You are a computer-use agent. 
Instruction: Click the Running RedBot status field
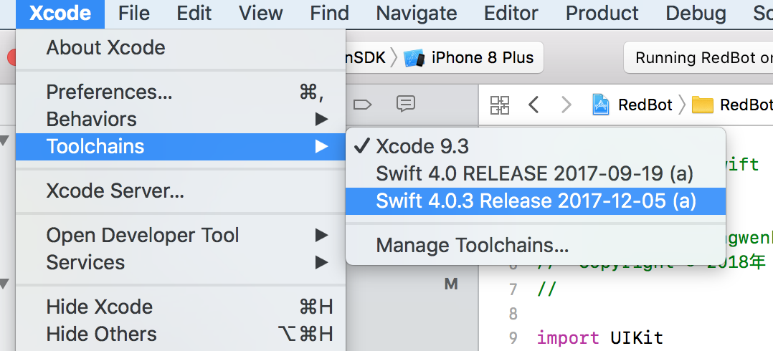[698, 58]
